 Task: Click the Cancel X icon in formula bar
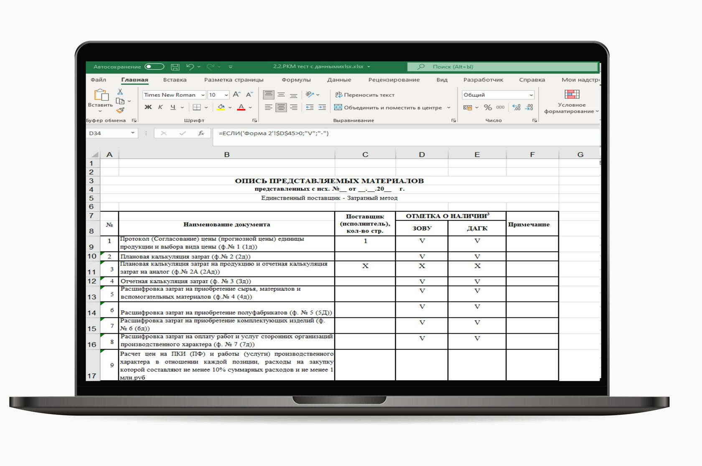(x=163, y=133)
